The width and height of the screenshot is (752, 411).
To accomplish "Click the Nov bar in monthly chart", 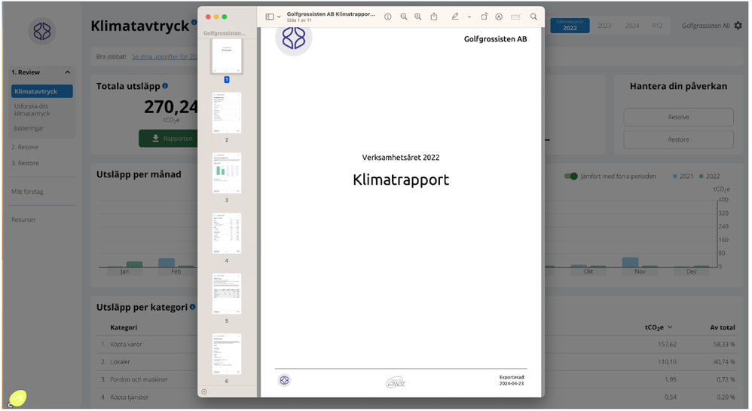I will click(630, 262).
